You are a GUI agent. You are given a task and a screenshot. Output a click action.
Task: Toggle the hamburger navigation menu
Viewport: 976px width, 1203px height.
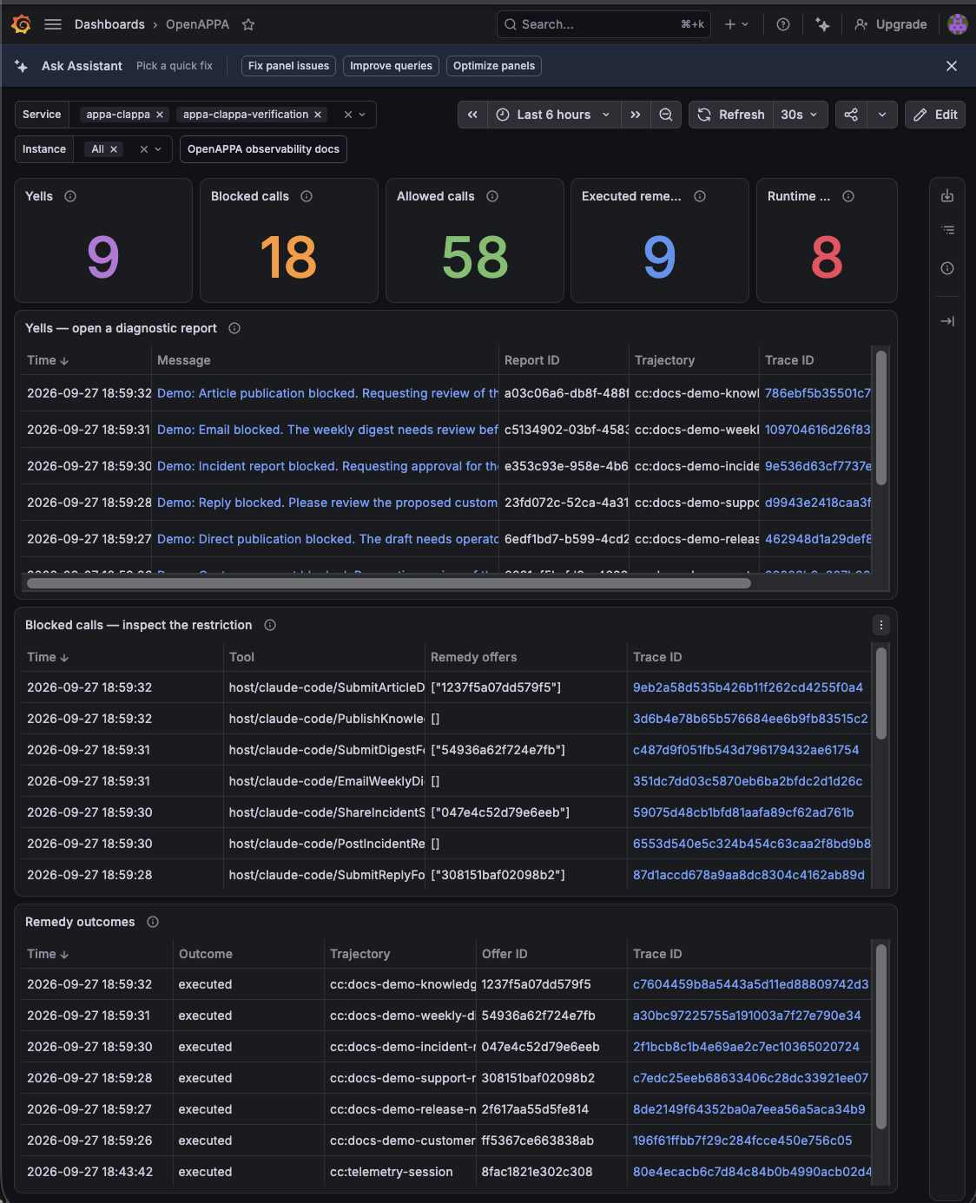[53, 24]
